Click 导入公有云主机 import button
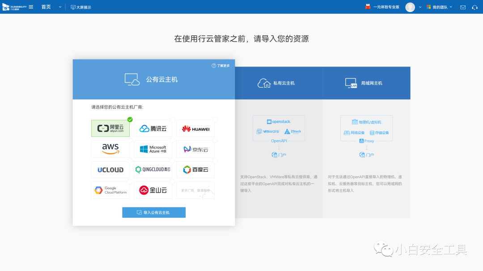483x271 pixels. click(x=154, y=212)
